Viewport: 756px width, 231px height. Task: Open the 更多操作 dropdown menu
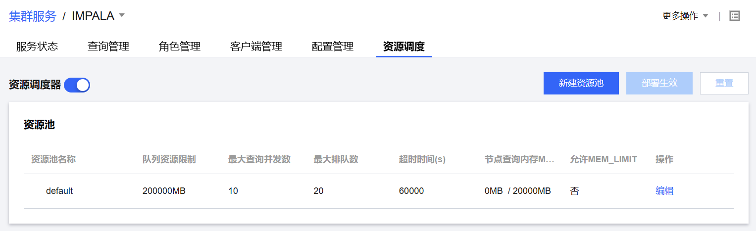(685, 16)
